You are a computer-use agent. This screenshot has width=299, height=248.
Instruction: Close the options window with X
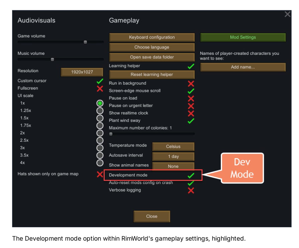click(287, 14)
